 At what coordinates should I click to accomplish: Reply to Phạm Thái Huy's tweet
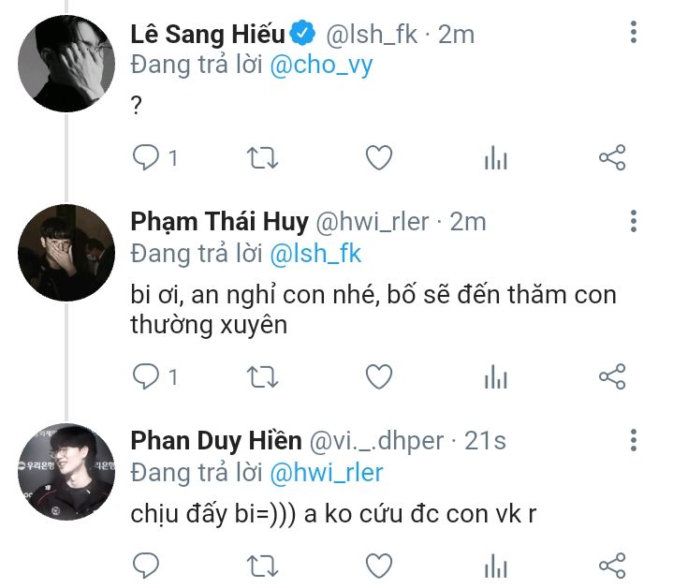pos(146,376)
